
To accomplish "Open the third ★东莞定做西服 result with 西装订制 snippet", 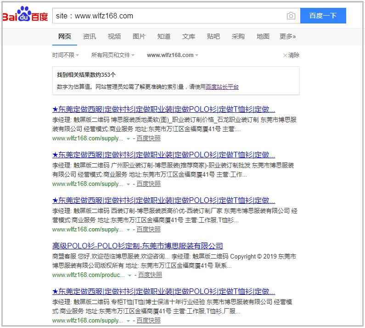I will pos(163,200).
